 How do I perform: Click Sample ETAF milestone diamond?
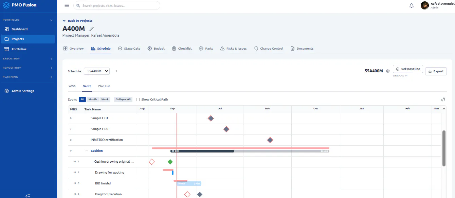click(x=226, y=129)
